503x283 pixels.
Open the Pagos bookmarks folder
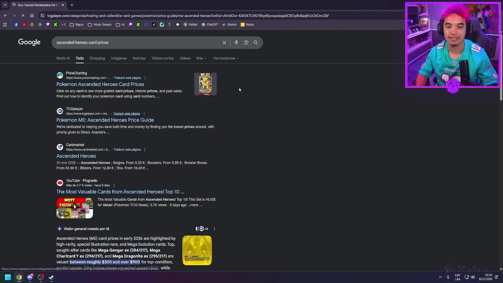tap(76, 24)
